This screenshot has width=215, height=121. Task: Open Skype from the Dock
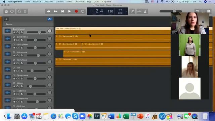tap(75, 116)
